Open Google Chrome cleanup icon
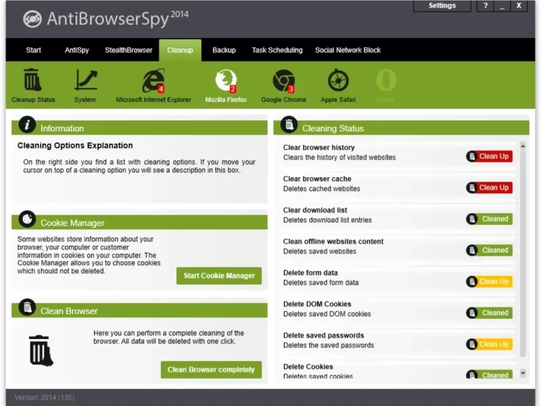This screenshot has height=406, width=541. point(283,81)
